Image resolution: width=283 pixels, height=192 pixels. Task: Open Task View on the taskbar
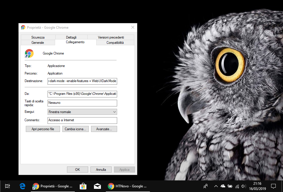8,186
